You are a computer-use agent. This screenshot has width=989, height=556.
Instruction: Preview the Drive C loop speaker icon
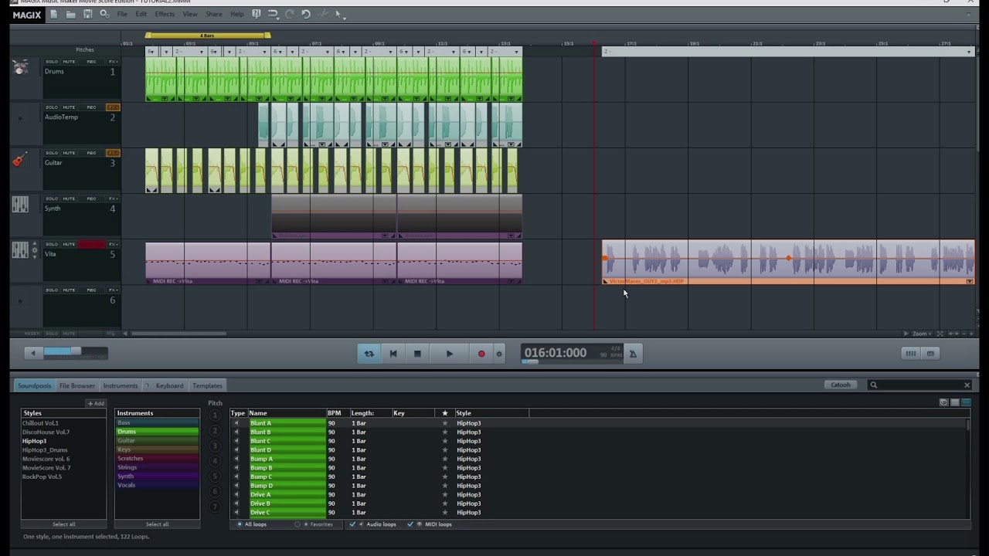[x=236, y=513]
